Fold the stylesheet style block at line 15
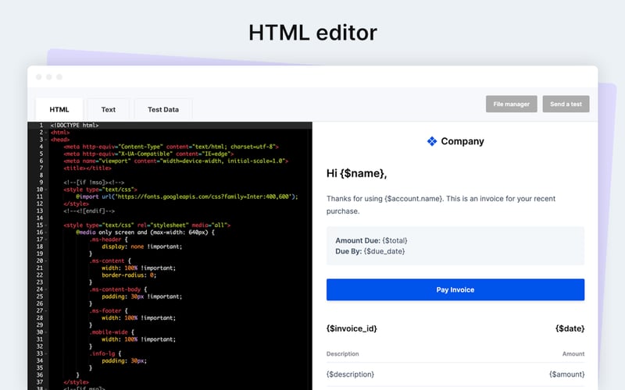This screenshot has width=625, height=390. (46, 225)
